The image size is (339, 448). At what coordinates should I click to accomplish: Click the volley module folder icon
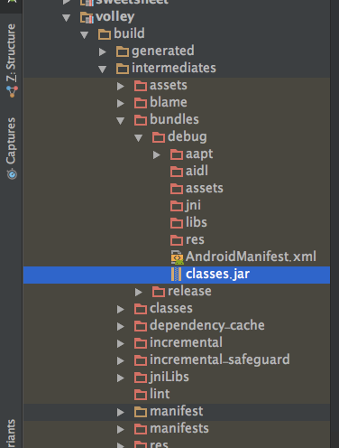point(87,17)
